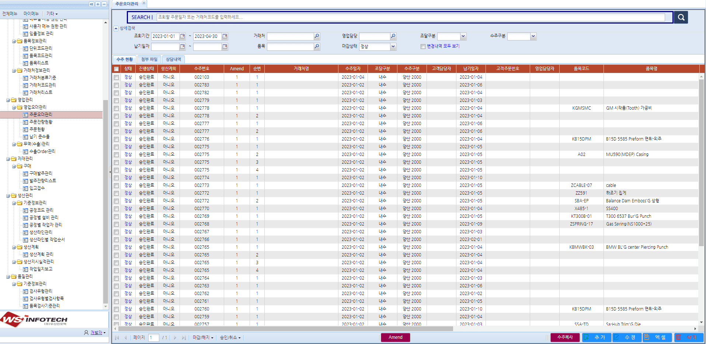Click the magnifier search button beside SEARCH bar

click(x=681, y=17)
